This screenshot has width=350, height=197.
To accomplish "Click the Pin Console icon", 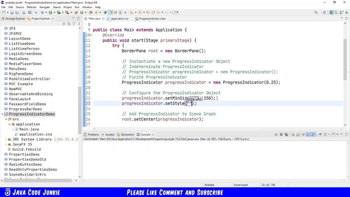I will pyautogui.click(x=320, y=135).
